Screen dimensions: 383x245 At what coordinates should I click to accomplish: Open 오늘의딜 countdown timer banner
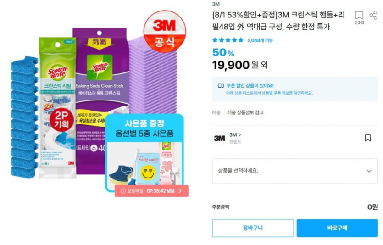[x=151, y=191]
